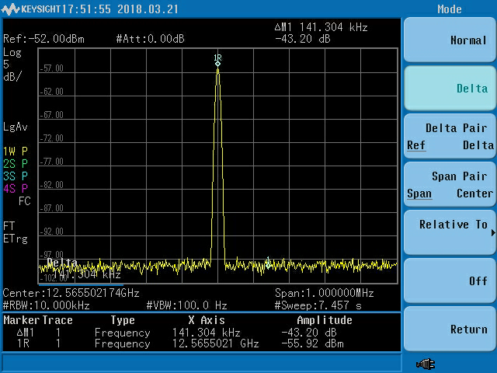Click the Return softkey
Image resolution: width=497 pixels, height=373 pixels.
(x=450, y=329)
